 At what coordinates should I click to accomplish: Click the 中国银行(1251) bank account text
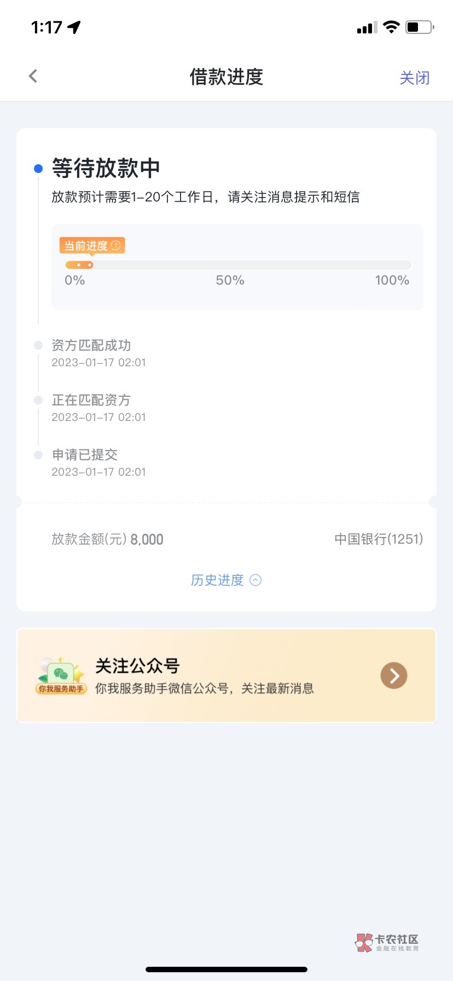(x=379, y=539)
